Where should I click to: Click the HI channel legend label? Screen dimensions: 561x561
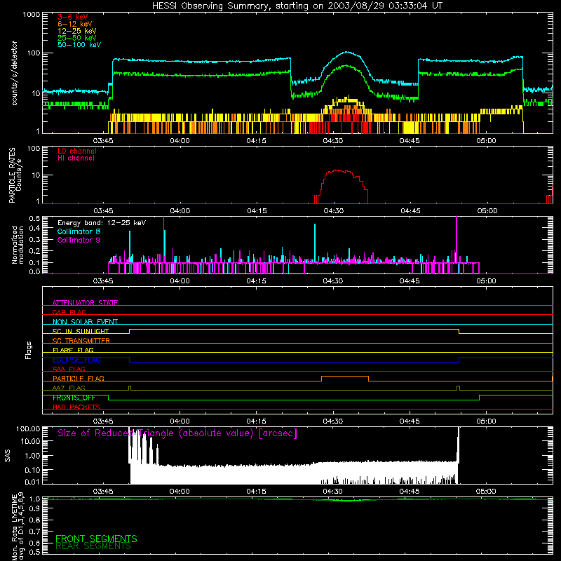pyautogui.click(x=76, y=158)
